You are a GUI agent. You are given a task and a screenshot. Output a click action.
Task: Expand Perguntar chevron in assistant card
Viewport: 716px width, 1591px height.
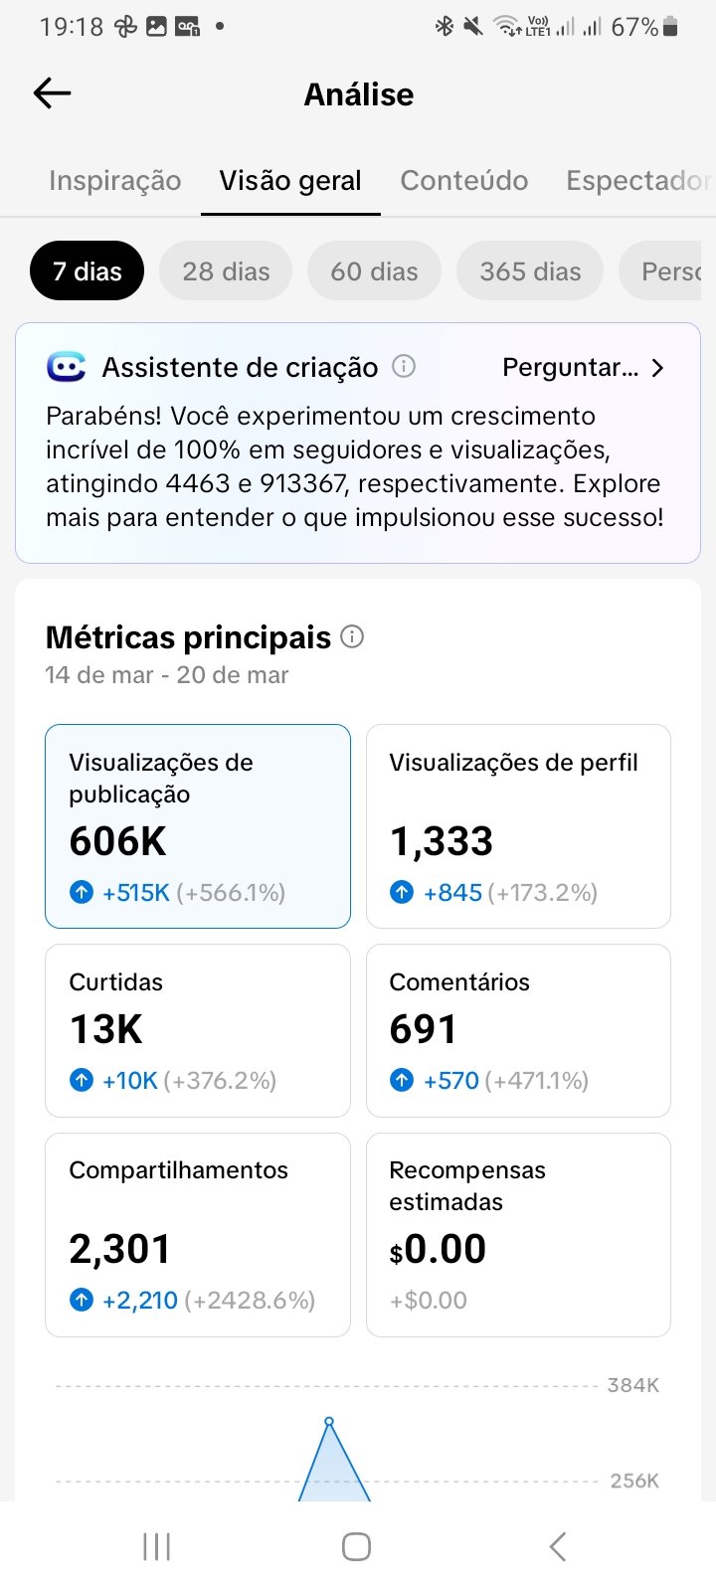pos(656,368)
